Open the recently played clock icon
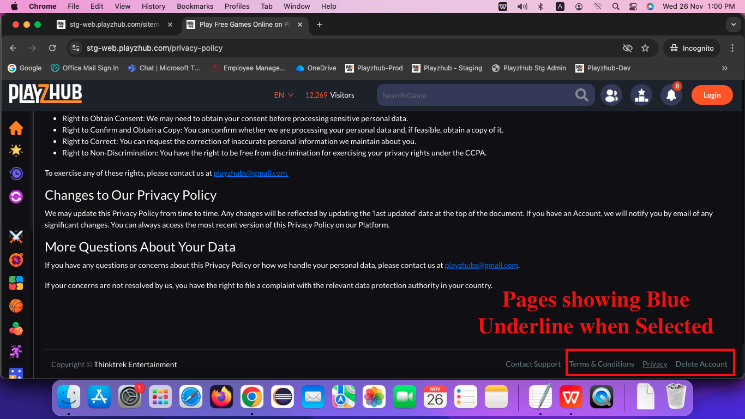 [x=16, y=173]
